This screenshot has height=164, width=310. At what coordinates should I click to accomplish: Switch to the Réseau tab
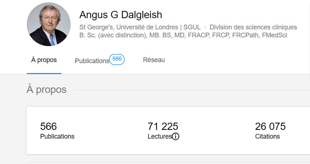click(154, 60)
